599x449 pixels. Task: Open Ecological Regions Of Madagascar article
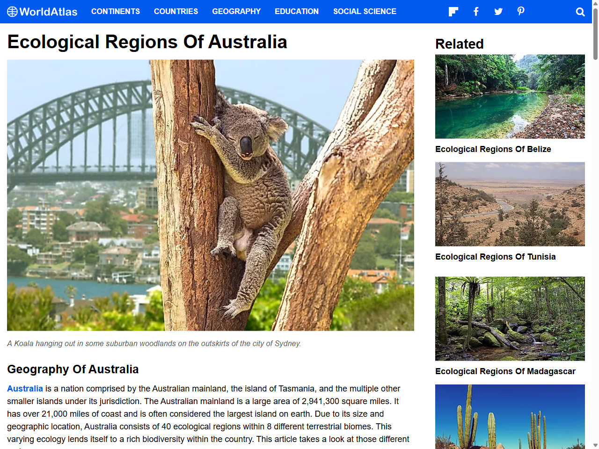coord(505,371)
